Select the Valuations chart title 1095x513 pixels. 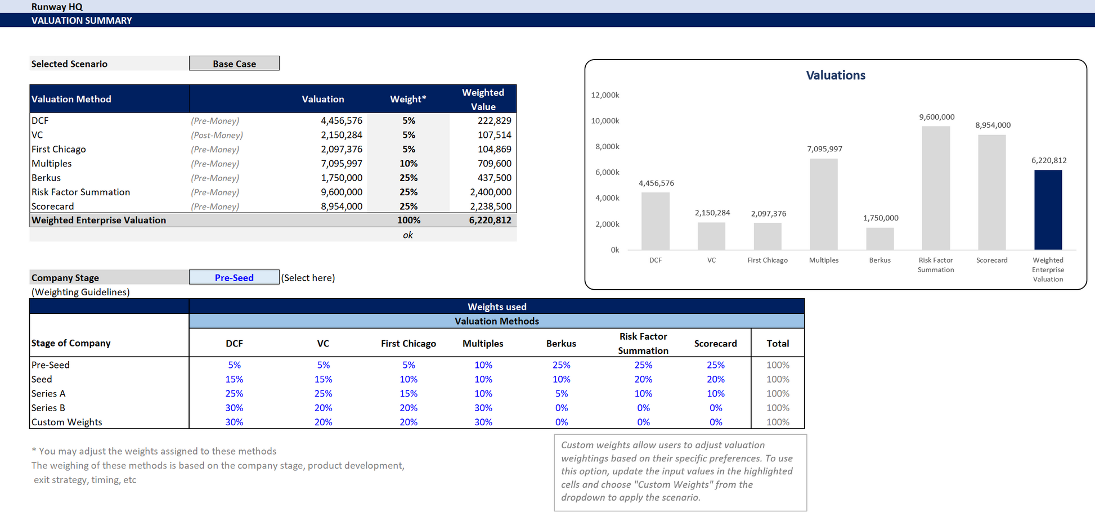(x=836, y=75)
